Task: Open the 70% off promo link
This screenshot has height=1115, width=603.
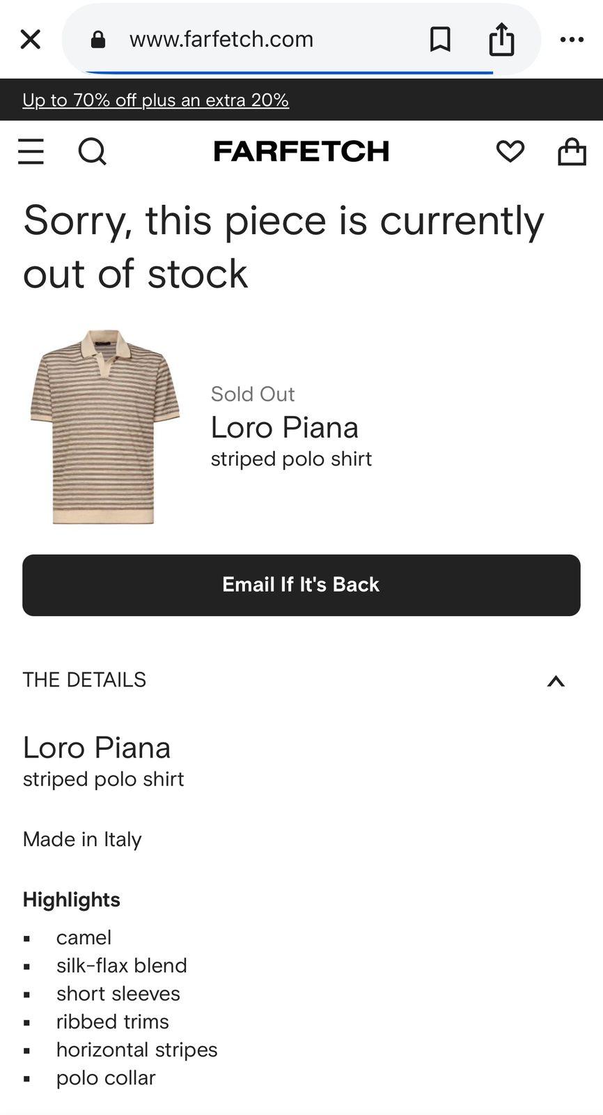Action: pyautogui.click(x=155, y=100)
